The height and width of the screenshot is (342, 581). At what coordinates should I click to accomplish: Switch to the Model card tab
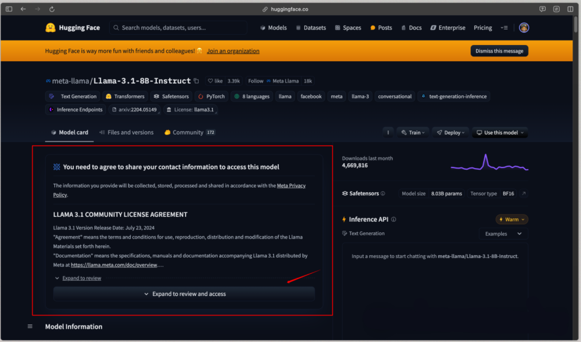(x=69, y=132)
